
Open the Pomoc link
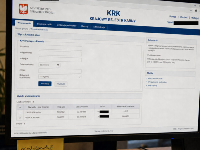[172, 17]
